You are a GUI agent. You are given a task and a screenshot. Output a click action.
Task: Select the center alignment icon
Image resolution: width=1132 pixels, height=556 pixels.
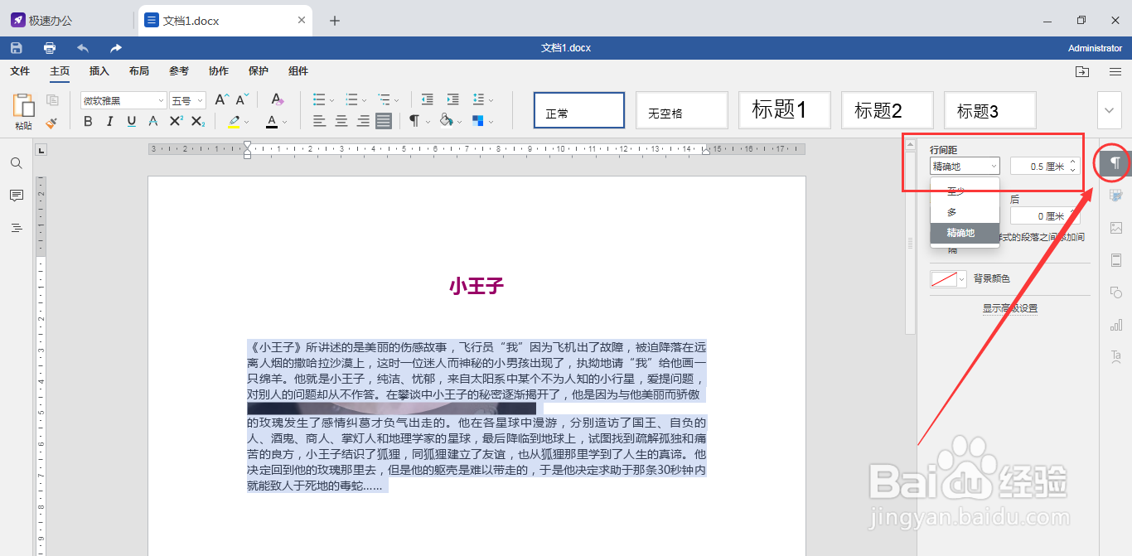[x=341, y=121]
